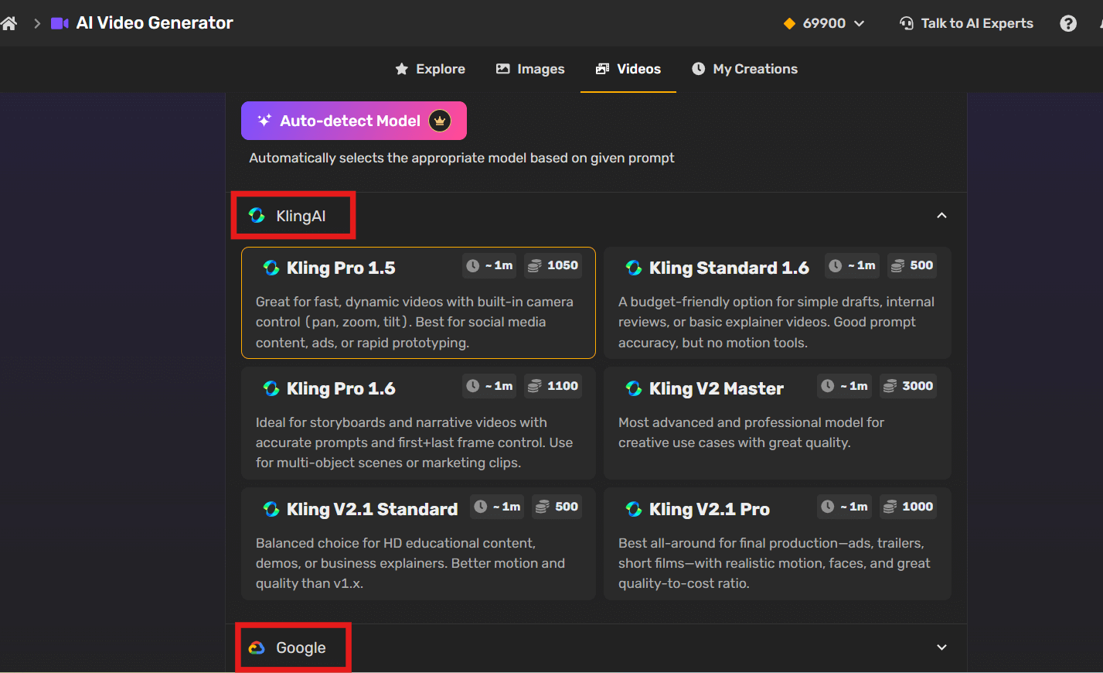Click the coins icon on Kling Pro 1.6
Screen dimensions: 1103x673
click(534, 386)
